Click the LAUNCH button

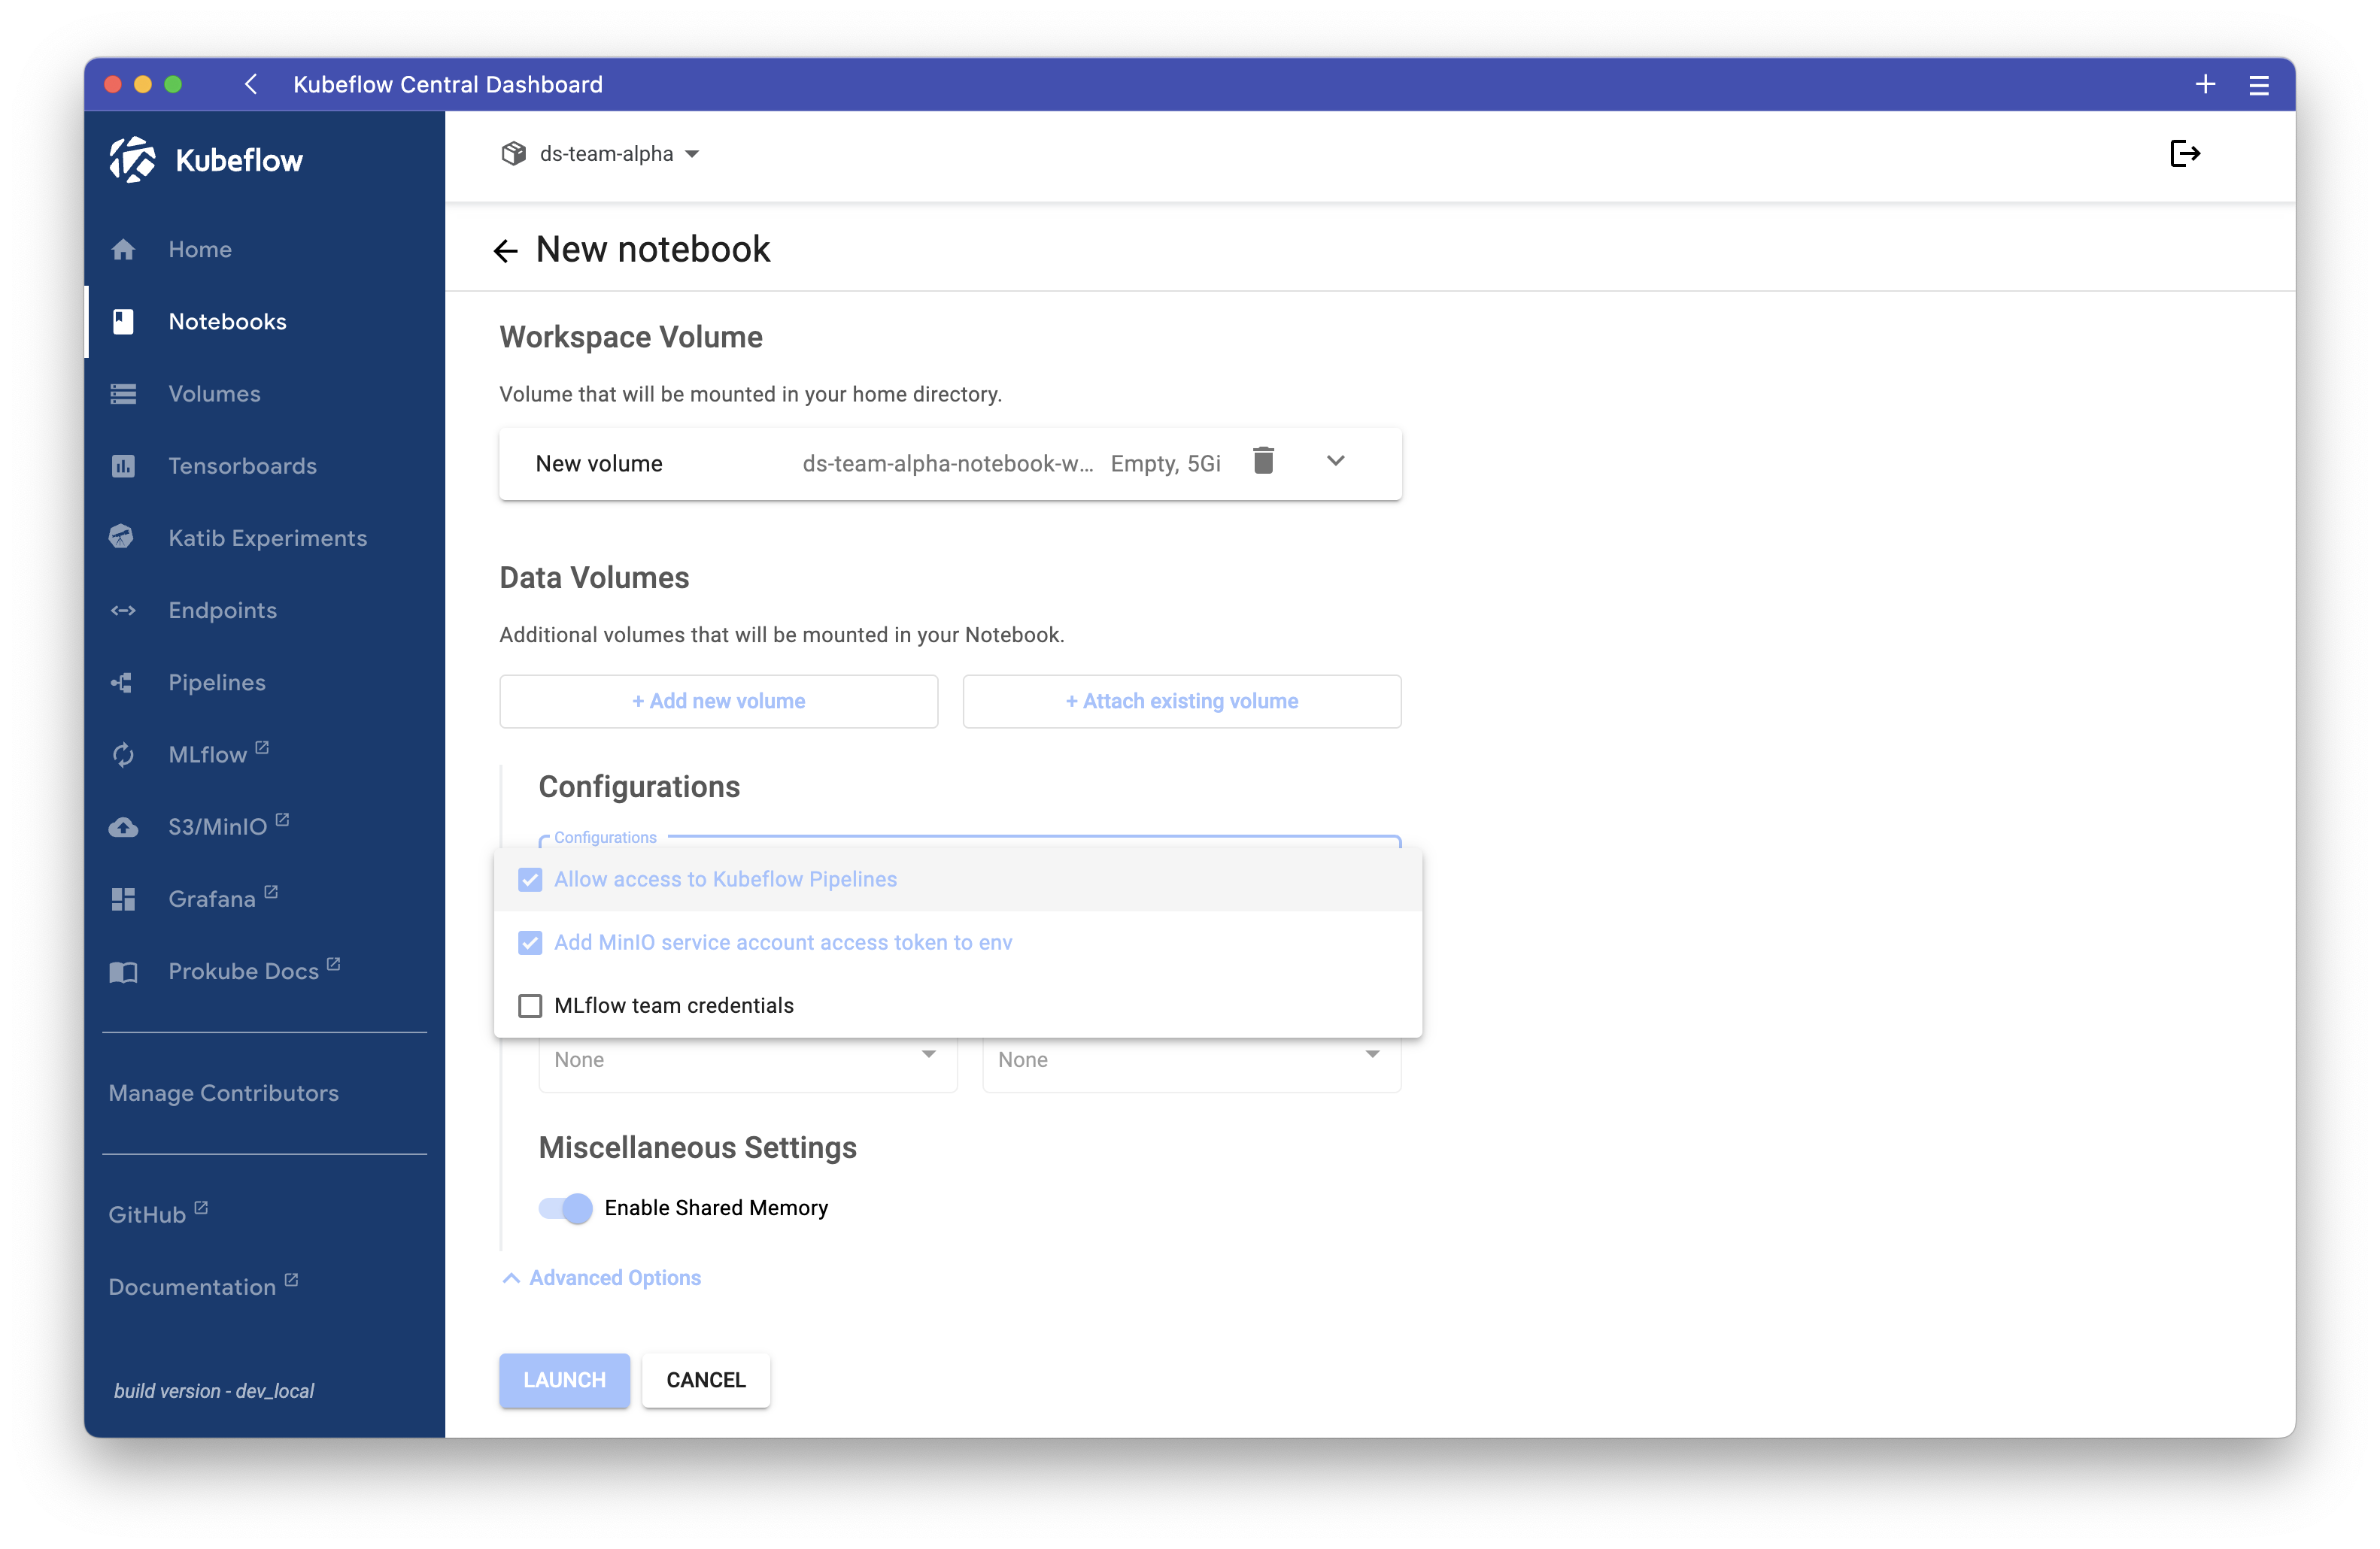point(563,1380)
